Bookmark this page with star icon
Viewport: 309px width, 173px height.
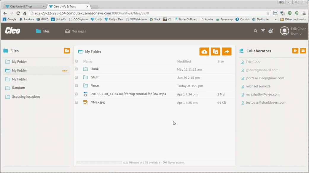[268, 13]
